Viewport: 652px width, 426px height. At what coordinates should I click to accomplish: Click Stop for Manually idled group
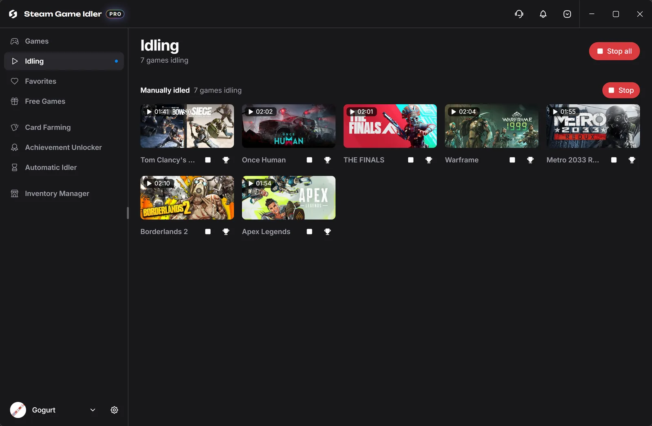[x=621, y=90]
